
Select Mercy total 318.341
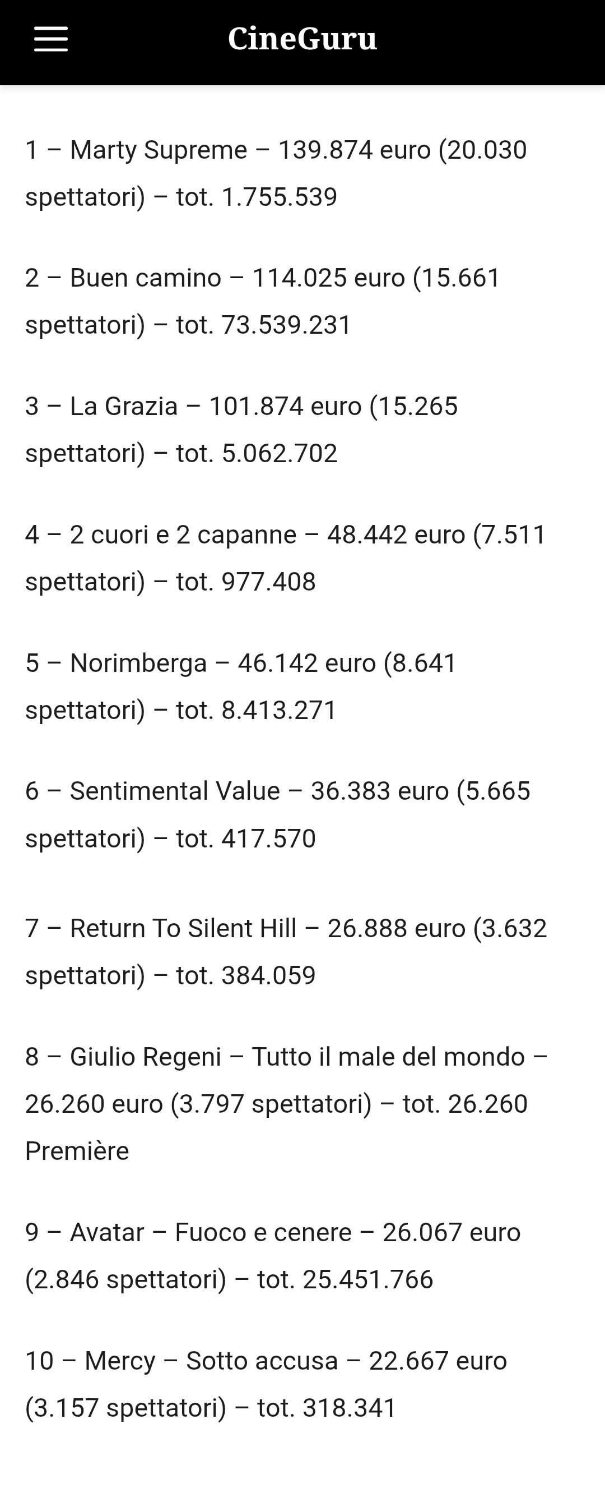[x=350, y=1408]
